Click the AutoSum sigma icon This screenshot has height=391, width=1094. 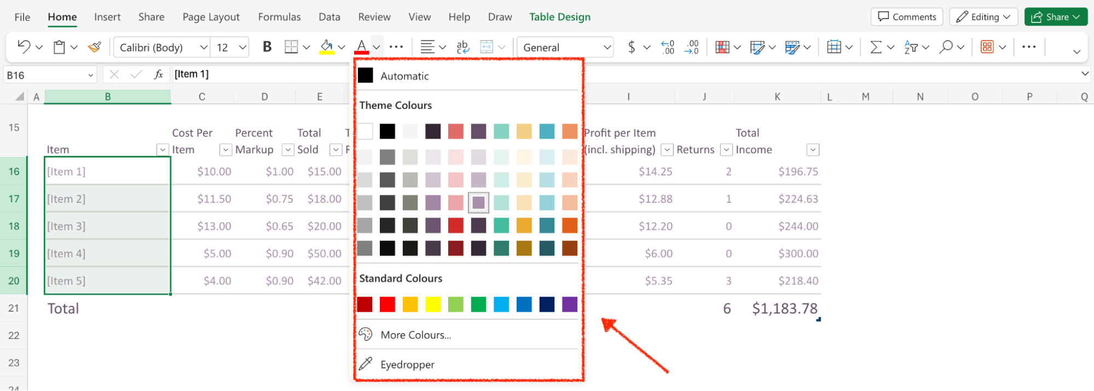click(x=876, y=47)
